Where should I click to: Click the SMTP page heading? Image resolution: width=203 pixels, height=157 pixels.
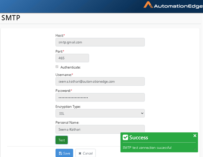pyautogui.click(x=11, y=18)
